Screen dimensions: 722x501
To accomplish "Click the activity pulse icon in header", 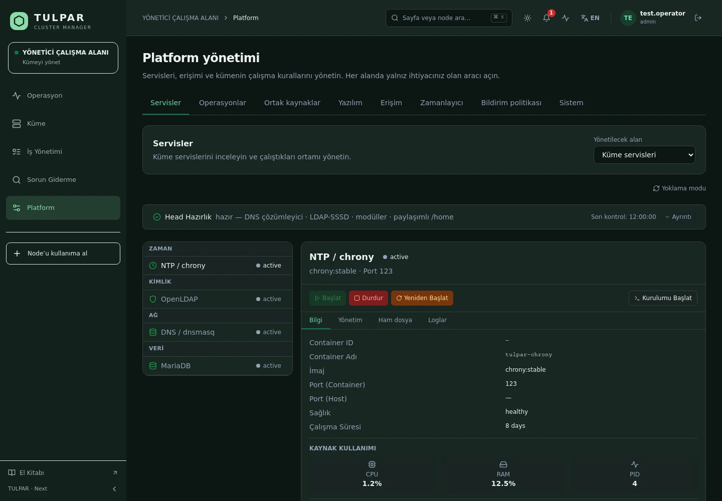I will coord(566,18).
